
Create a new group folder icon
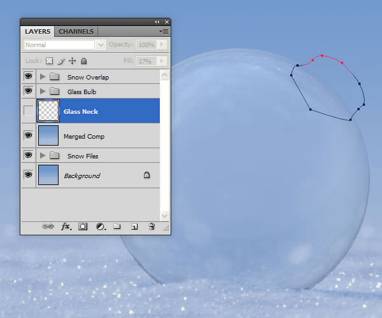117,226
